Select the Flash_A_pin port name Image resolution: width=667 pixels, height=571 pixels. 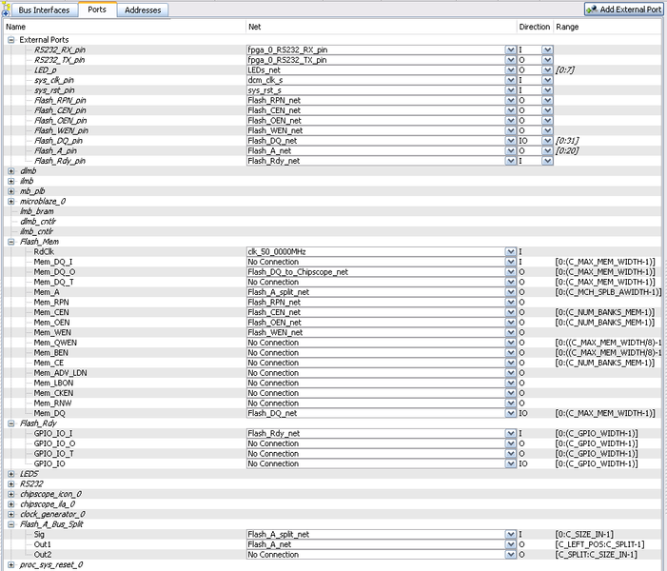(56, 150)
